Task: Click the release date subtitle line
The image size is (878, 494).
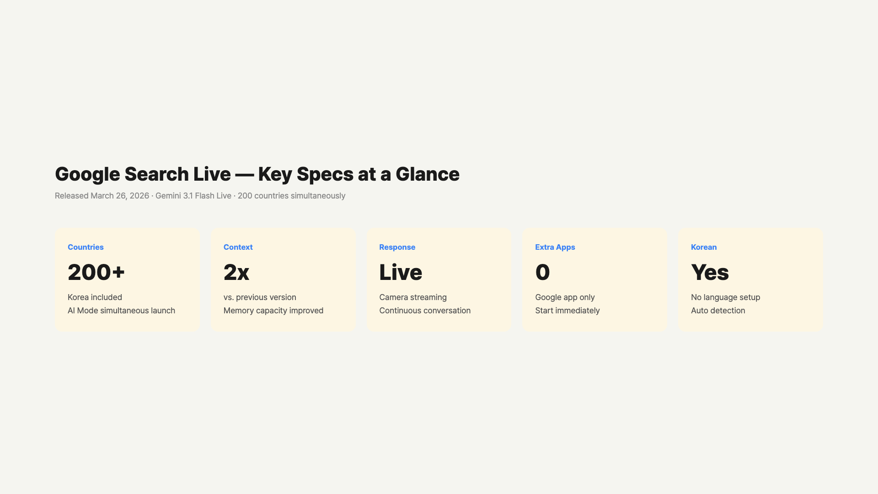Action: tap(200, 196)
